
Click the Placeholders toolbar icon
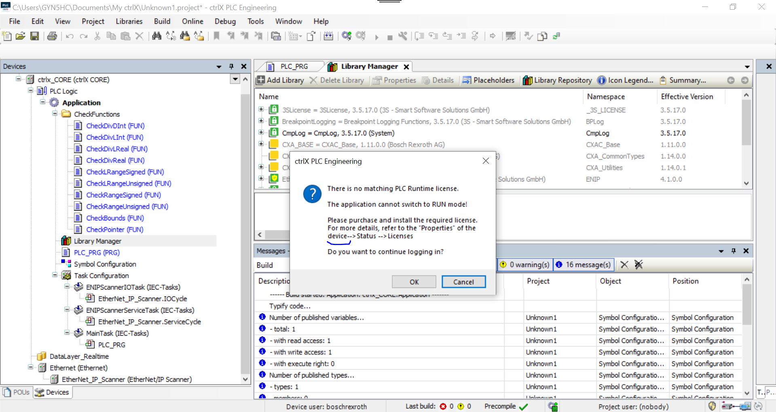pos(467,80)
